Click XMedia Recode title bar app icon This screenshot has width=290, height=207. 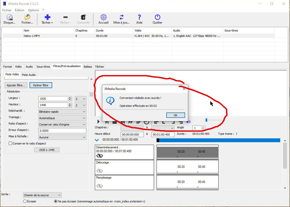pos(4,4)
